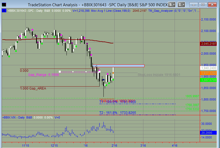Viewport: 220px width, 148px height.
Task: Click the 'StopLoss Iniziale 1916.6801' text
Action: [159, 75]
